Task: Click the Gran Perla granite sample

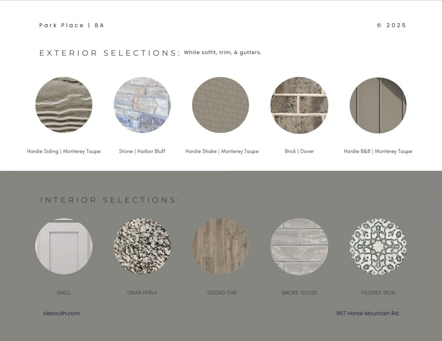Action: [142, 246]
